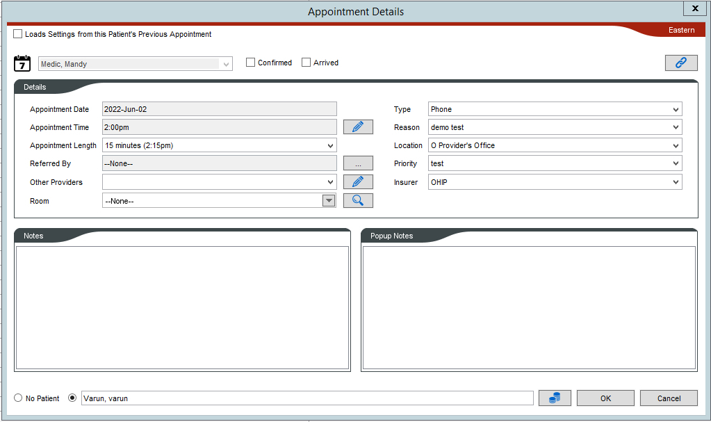
Task: Tick the Arrived checkbox
Action: [306, 62]
